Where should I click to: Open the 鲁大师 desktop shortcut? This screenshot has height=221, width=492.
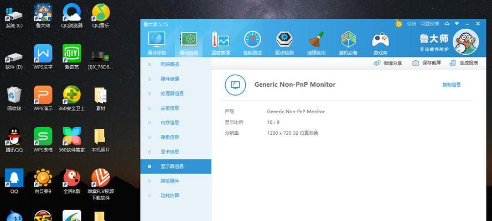coord(43,16)
